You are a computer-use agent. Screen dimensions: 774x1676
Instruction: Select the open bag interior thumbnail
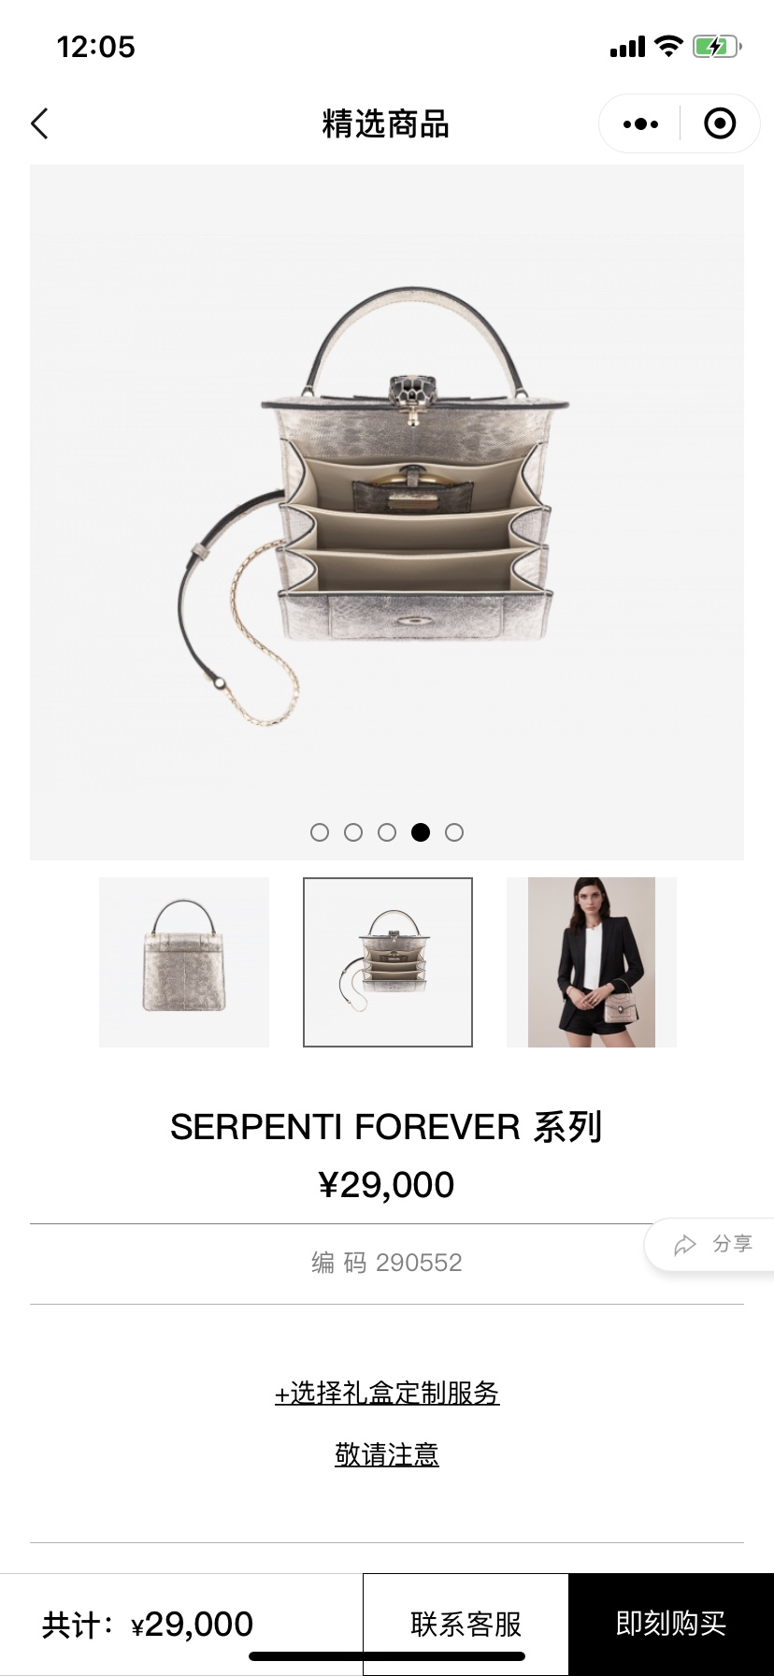pos(388,962)
